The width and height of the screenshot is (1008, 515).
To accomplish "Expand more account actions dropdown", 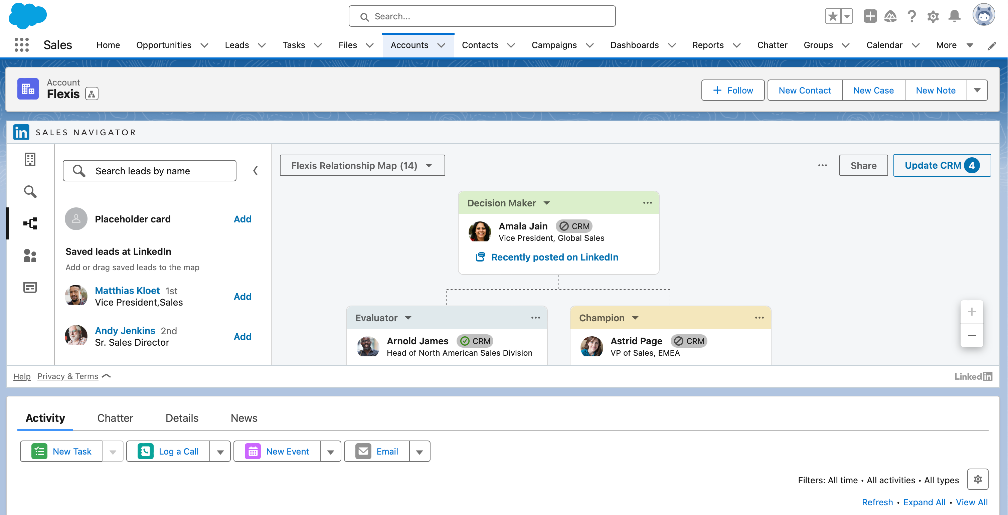I will click(x=977, y=91).
